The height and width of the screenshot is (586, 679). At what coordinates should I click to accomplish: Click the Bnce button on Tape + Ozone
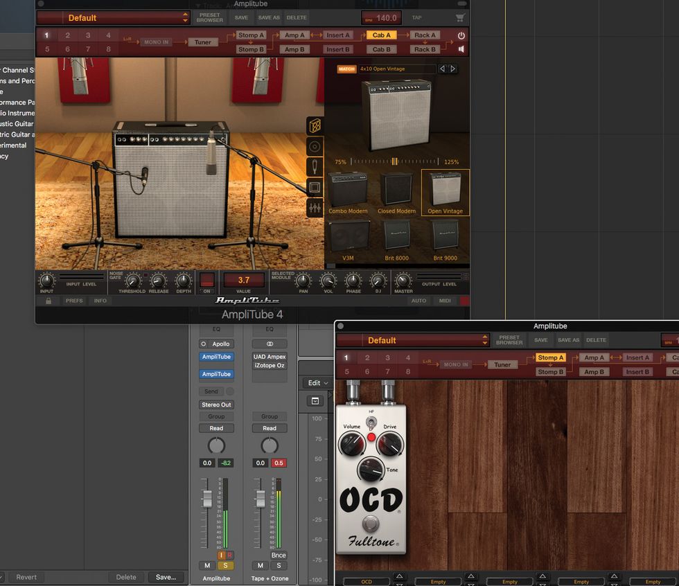pyautogui.click(x=279, y=555)
